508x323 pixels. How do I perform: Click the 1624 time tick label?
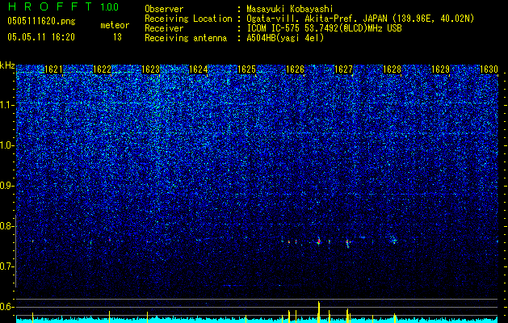tap(199, 69)
